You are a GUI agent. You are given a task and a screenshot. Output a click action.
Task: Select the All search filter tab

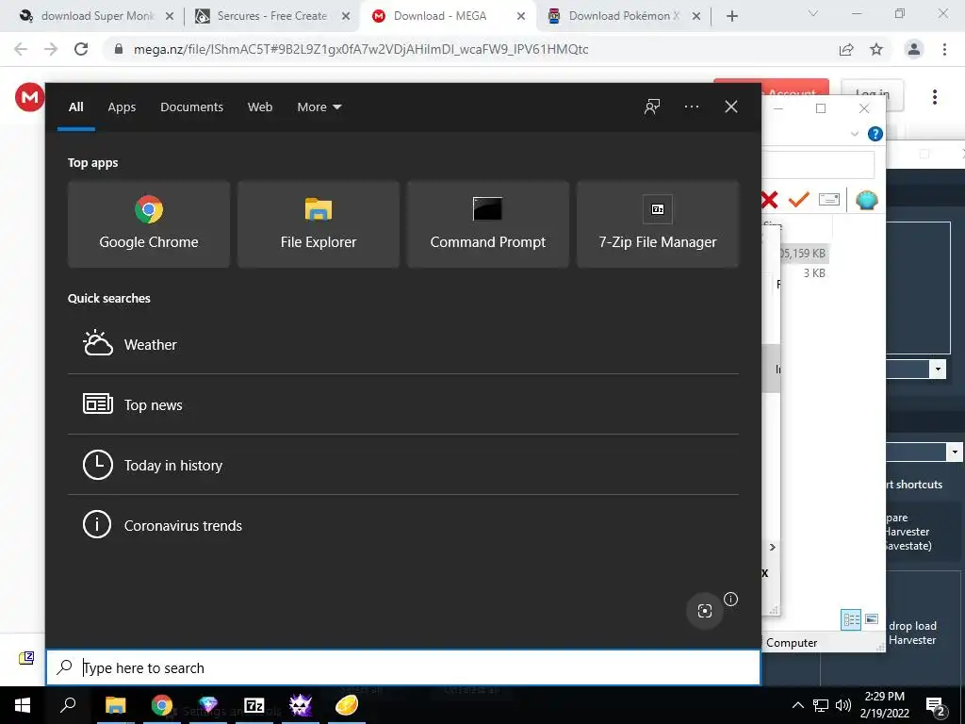pos(75,107)
